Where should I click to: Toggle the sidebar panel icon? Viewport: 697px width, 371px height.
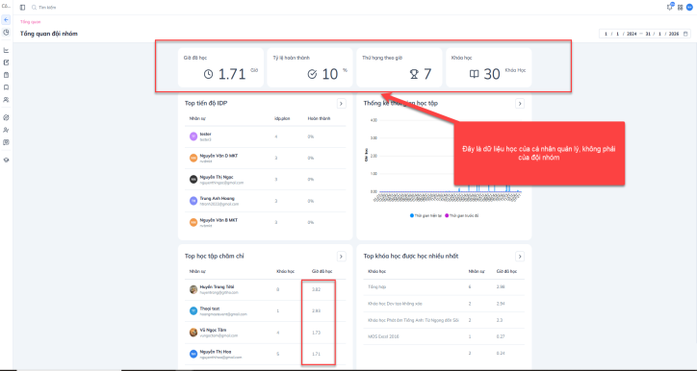click(23, 8)
